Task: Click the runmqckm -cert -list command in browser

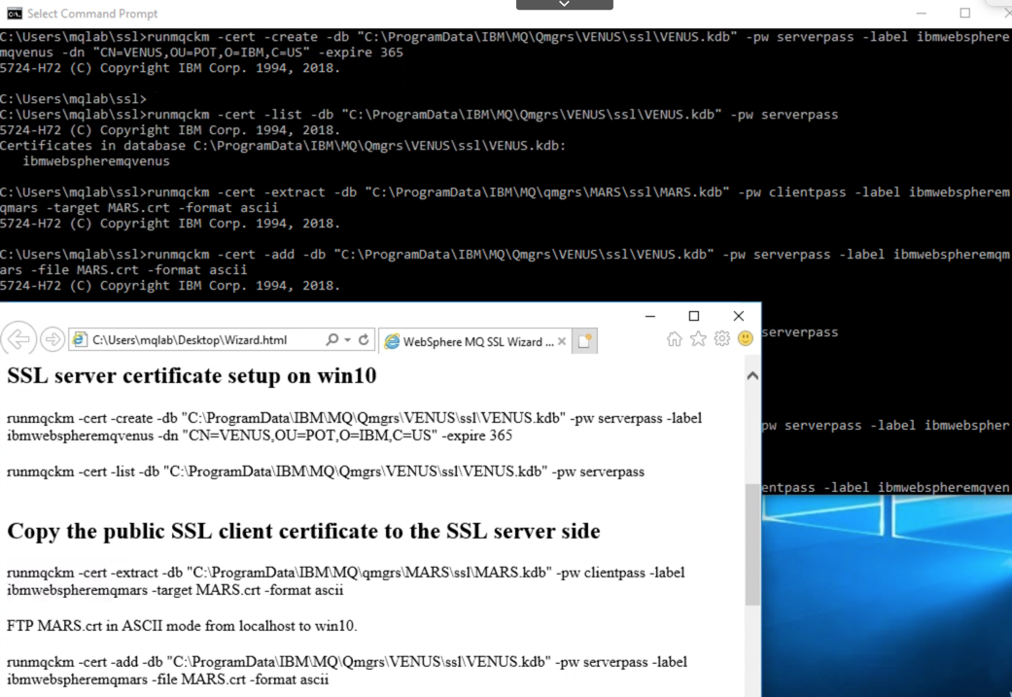Action: coord(326,471)
